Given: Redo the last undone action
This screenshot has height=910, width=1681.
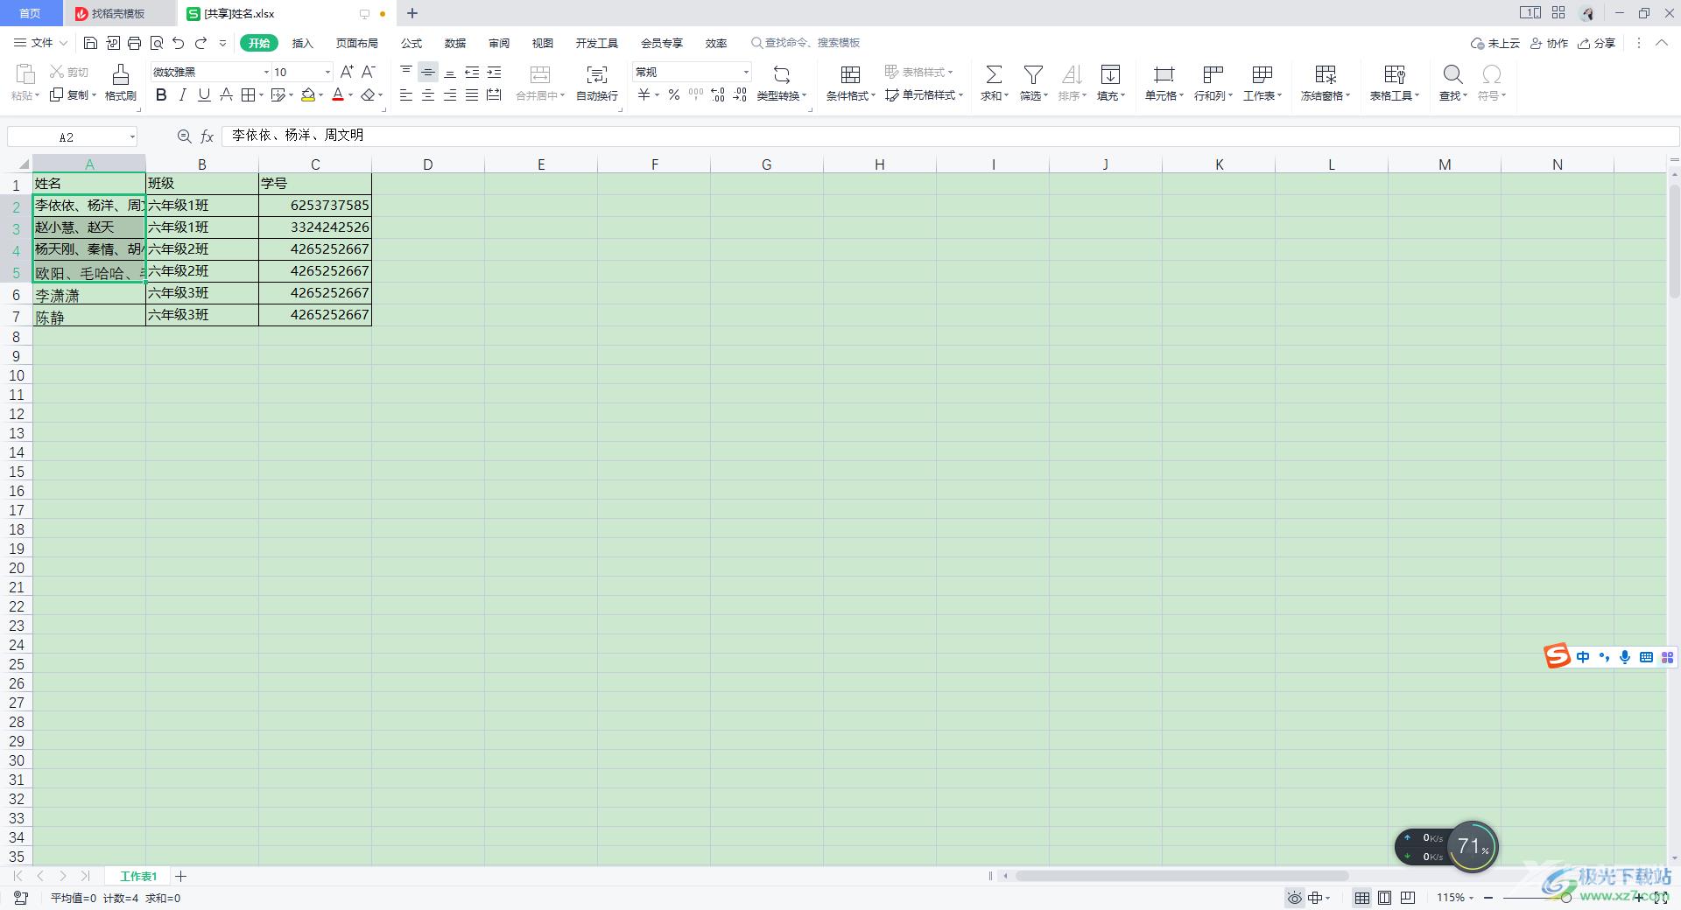Looking at the screenshot, I should click(x=200, y=43).
